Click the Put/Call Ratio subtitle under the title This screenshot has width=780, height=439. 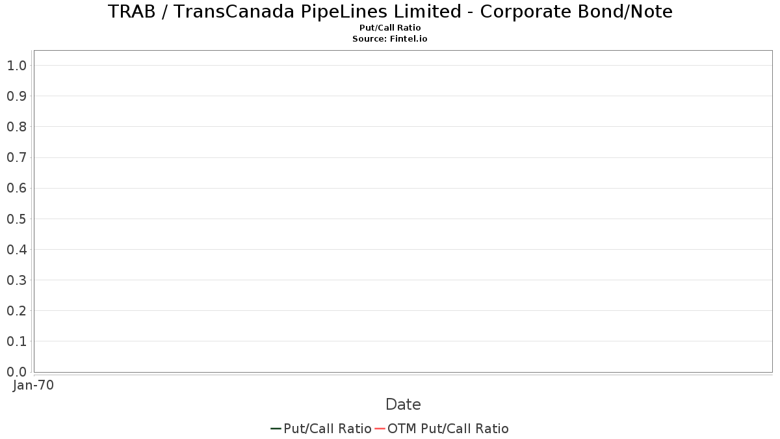(x=390, y=28)
